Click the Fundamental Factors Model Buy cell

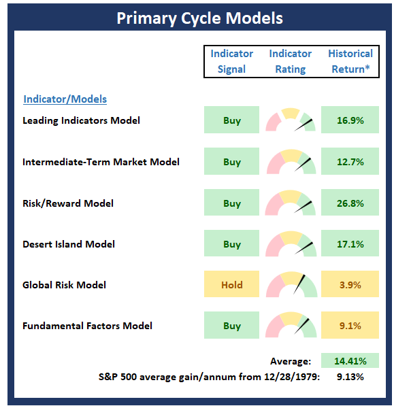click(x=231, y=325)
